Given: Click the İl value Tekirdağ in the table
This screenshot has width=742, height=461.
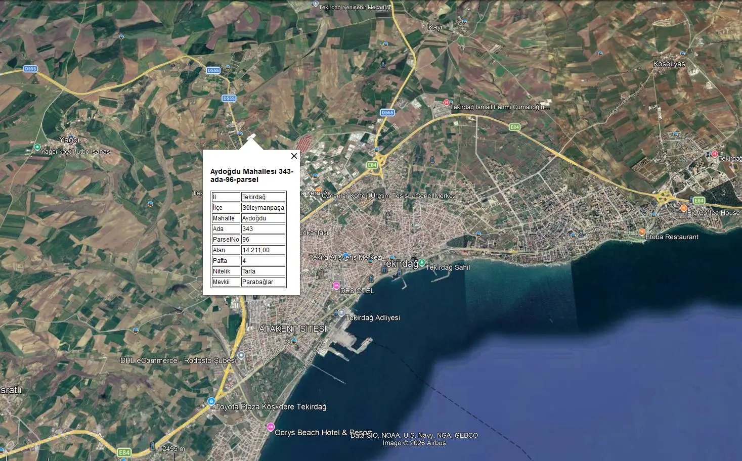Looking at the screenshot, I should tap(263, 197).
